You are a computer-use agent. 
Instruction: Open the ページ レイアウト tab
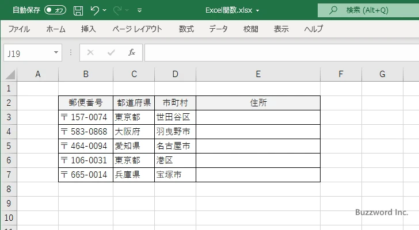point(137,29)
